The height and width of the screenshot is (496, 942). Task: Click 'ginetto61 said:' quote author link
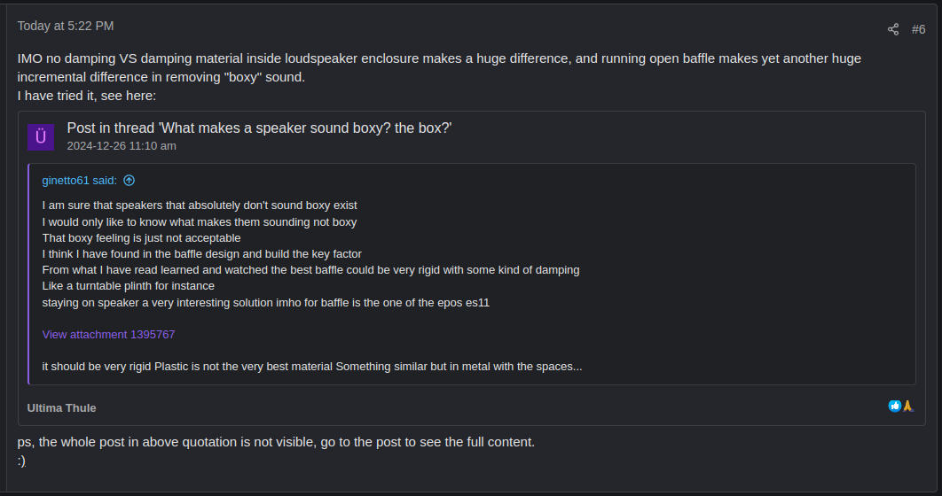point(79,181)
